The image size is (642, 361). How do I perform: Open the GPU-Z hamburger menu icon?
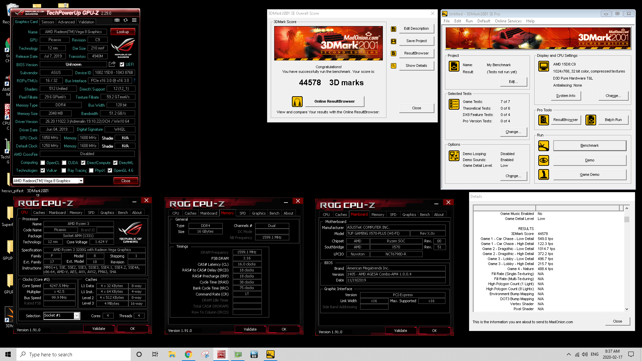[x=134, y=20]
